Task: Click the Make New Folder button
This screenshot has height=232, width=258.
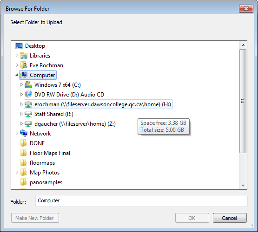Action: 35,218
